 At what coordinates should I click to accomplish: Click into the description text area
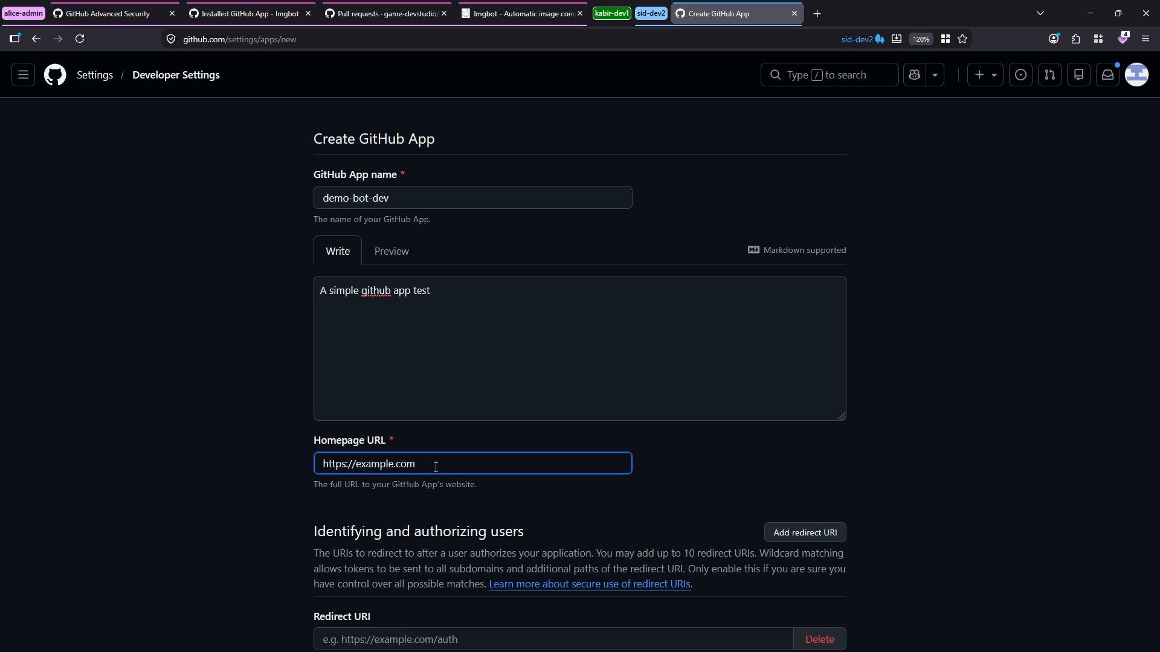(x=580, y=348)
